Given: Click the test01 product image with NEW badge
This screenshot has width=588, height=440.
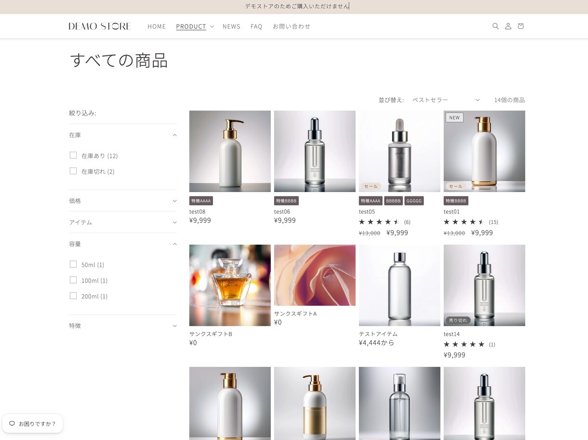Looking at the screenshot, I should coord(484,151).
